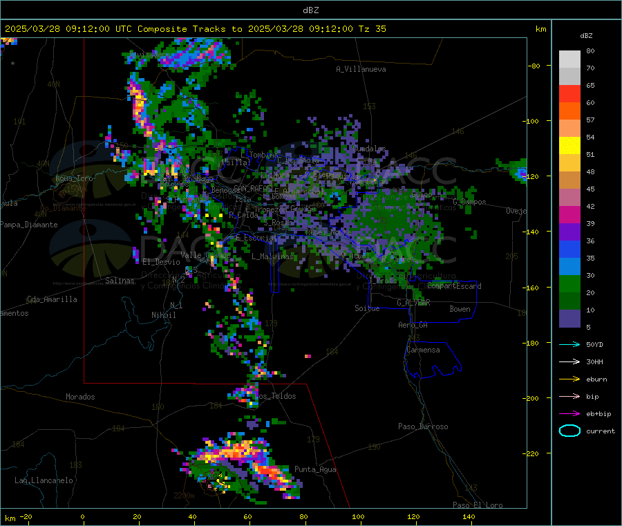Click the yellow eburn arrow in legend

(569, 379)
